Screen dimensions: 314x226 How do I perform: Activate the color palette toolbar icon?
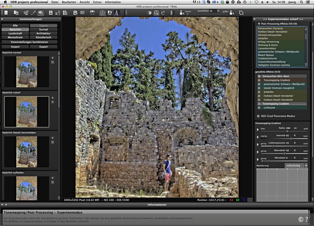click(x=40, y=13)
